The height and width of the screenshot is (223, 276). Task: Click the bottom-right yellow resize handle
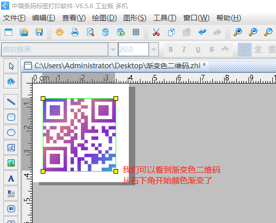pyautogui.click(x=116, y=171)
